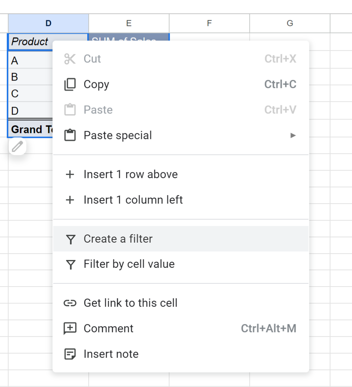Click the Comment icon in the menu

pos(70,328)
